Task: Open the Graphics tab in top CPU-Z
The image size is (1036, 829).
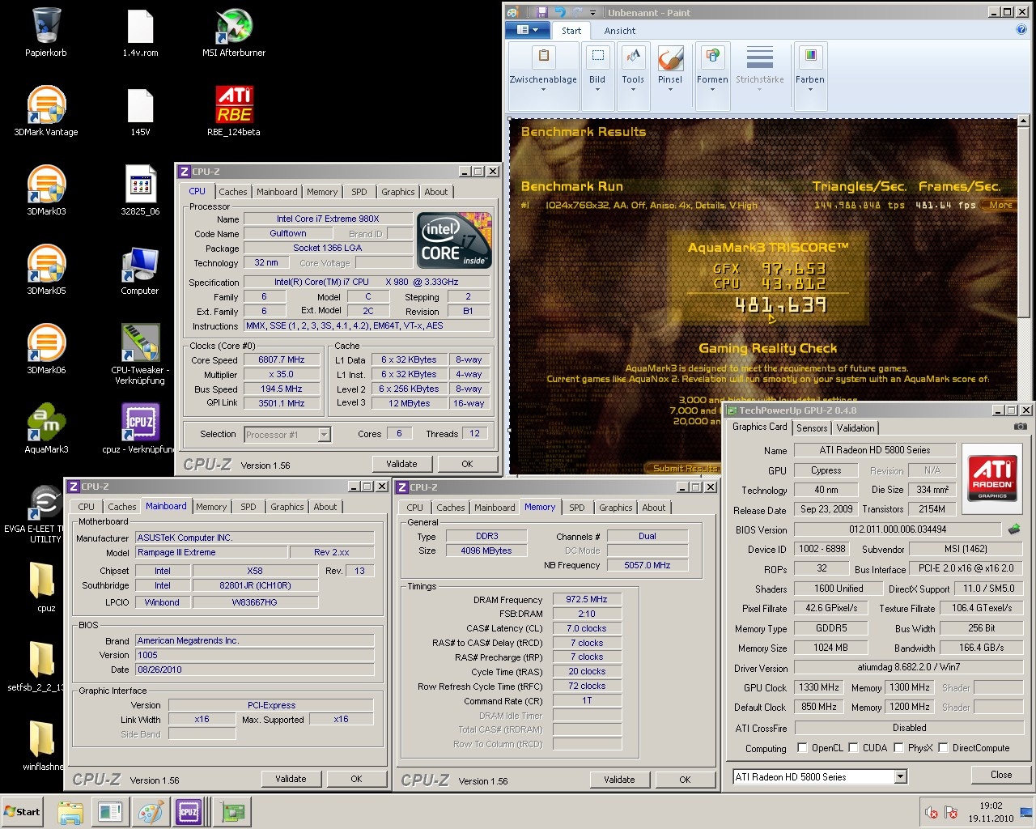Action: (x=398, y=192)
